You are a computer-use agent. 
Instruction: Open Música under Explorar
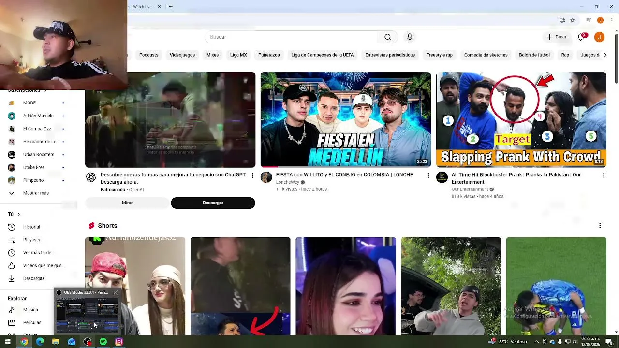click(30, 310)
